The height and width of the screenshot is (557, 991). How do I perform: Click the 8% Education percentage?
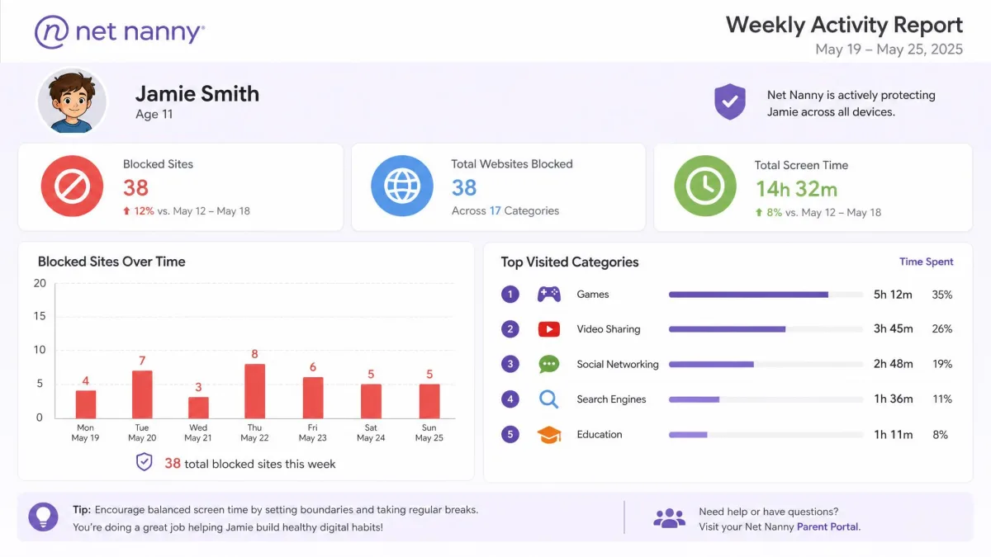[x=940, y=435]
